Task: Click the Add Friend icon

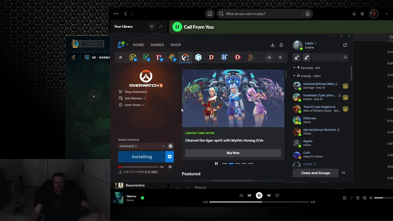Action: click(297, 57)
